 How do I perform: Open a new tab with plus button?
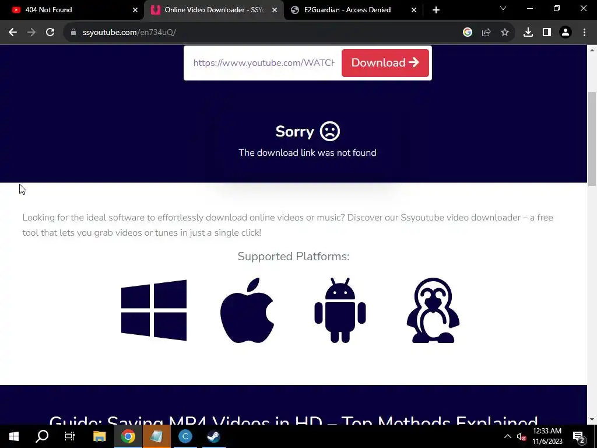tap(436, 10)
